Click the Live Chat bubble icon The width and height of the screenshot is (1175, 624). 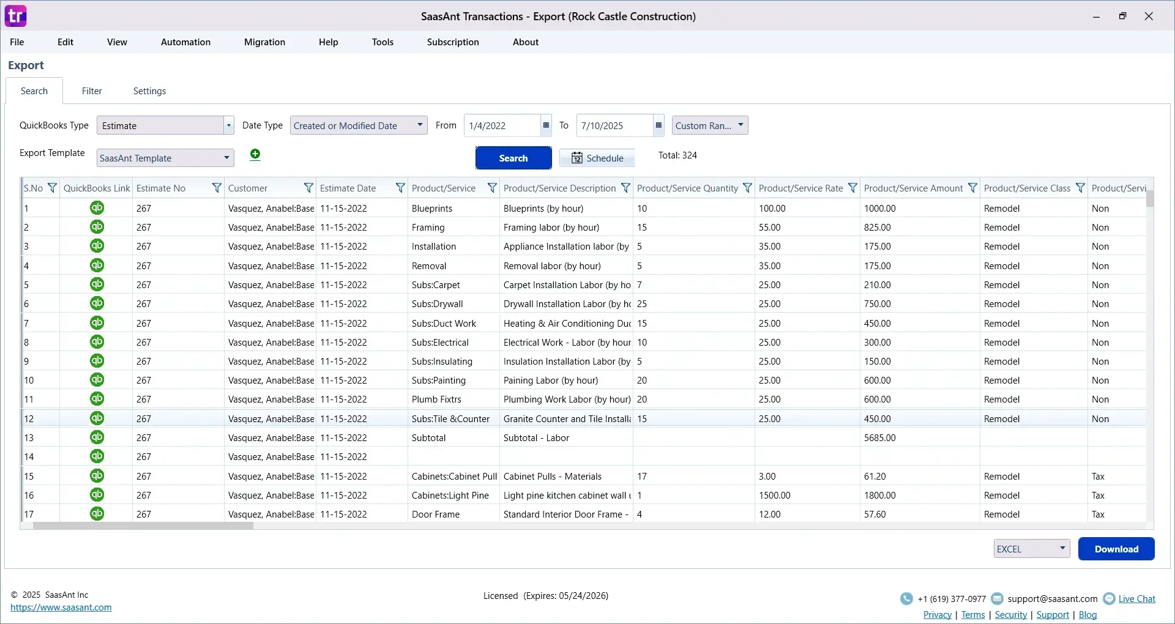tap(1109, 599)
